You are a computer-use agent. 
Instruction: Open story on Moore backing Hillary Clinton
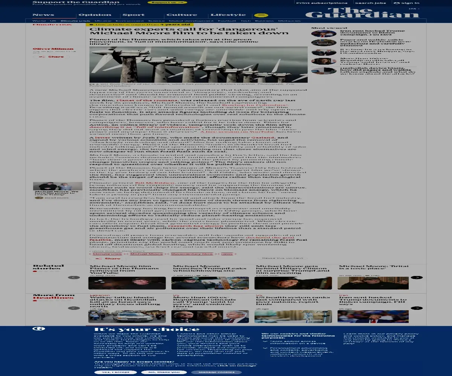coord(287,269)
